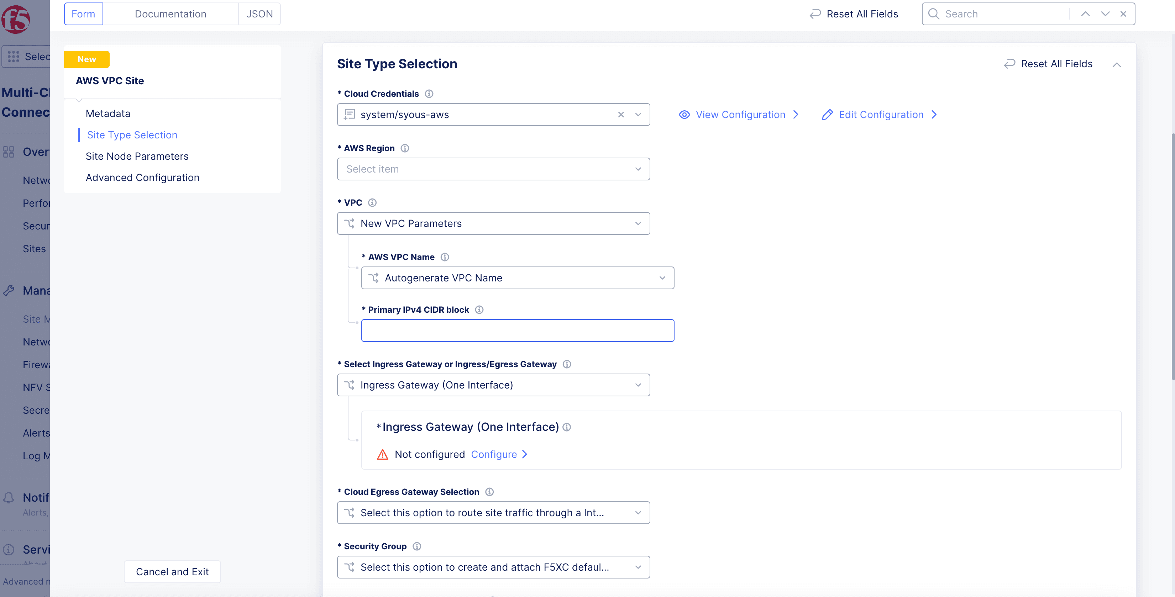This screenshot has width=1175, height=597.
Task: Click the Advanced Configuration menu item
Action: pos(142,178)
